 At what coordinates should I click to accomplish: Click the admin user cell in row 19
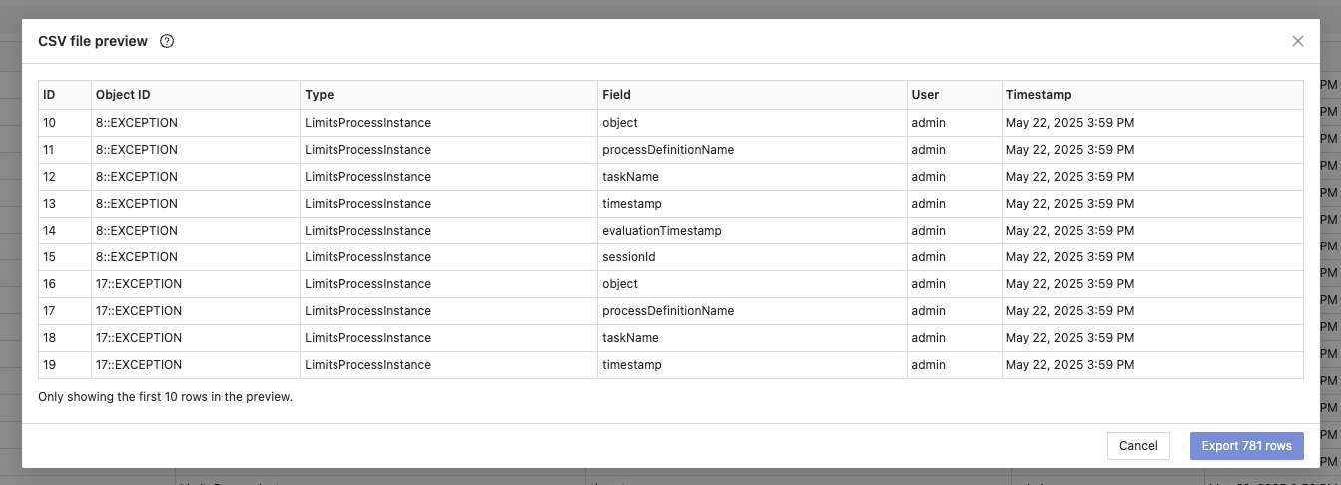(928, 365)
